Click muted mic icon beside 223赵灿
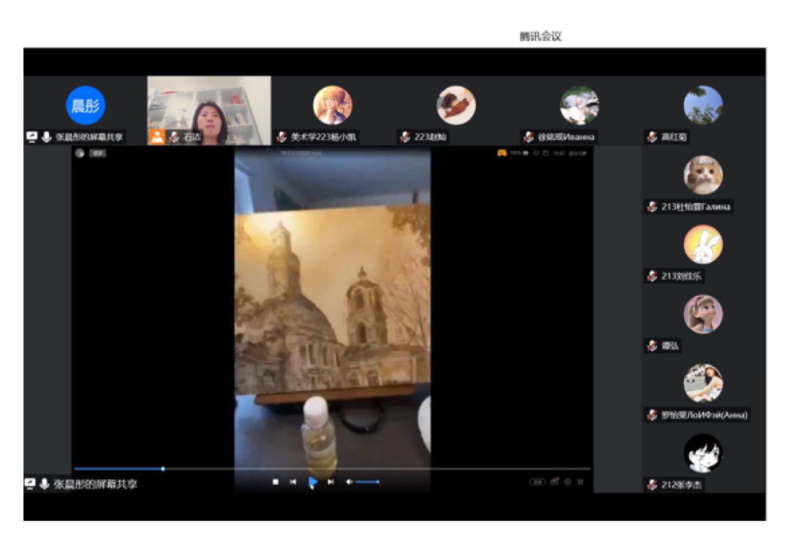Image resolution: width=792 pixels, height=545 pixels. point(405,137)
